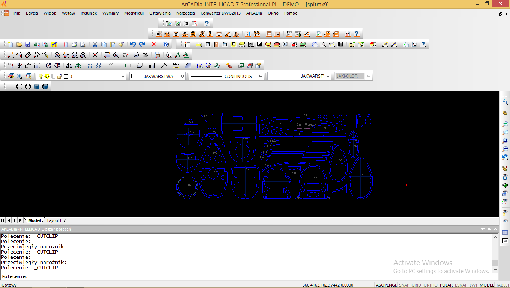Expand the layer 0 dropdown list
Screen dimensions: 510x288
[122, 76]
